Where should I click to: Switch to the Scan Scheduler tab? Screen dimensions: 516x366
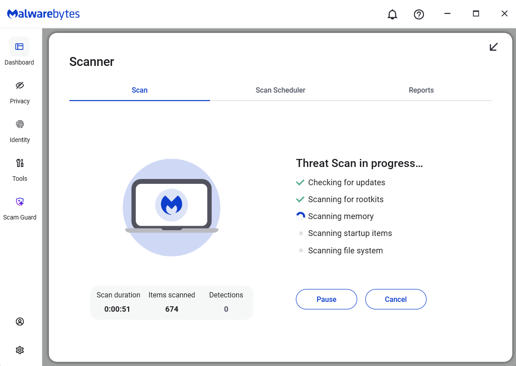click(280, 90)
